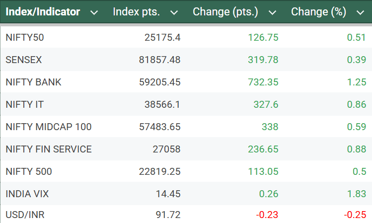Image resolution: width=372 pixels, height=223 pixels.
Task: Click the SENSEX index value 81857.48
Action: [159, 60]
